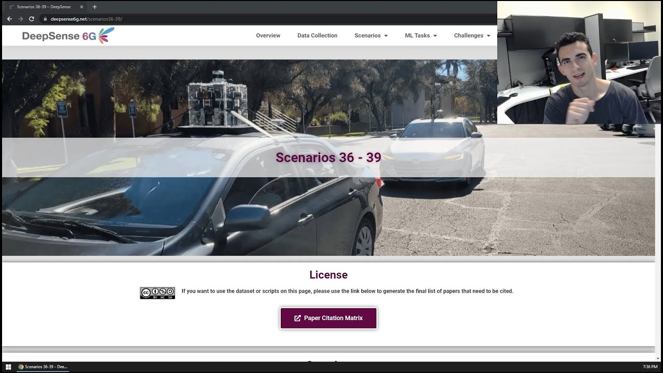The height and width of the screenshot is (373, 663).
Task: Reload the page with refresh icon
Action: [x=32, y=19]
